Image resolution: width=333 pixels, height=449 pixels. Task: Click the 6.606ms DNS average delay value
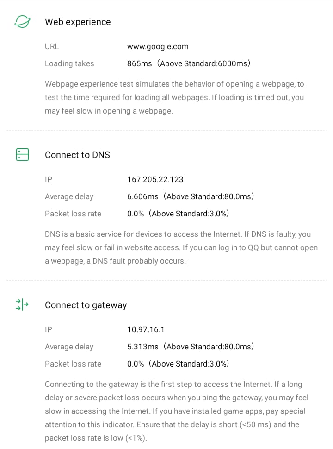191,196
